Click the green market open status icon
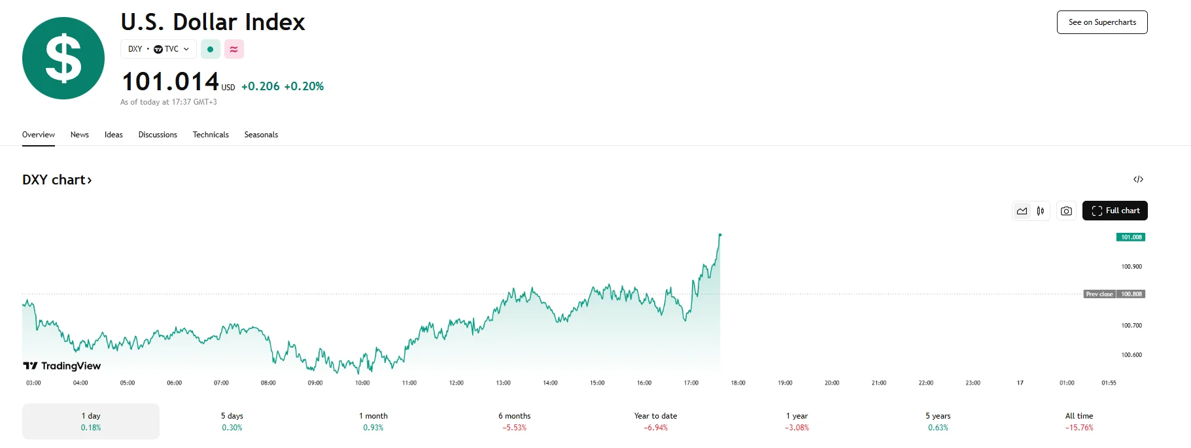 210,49
